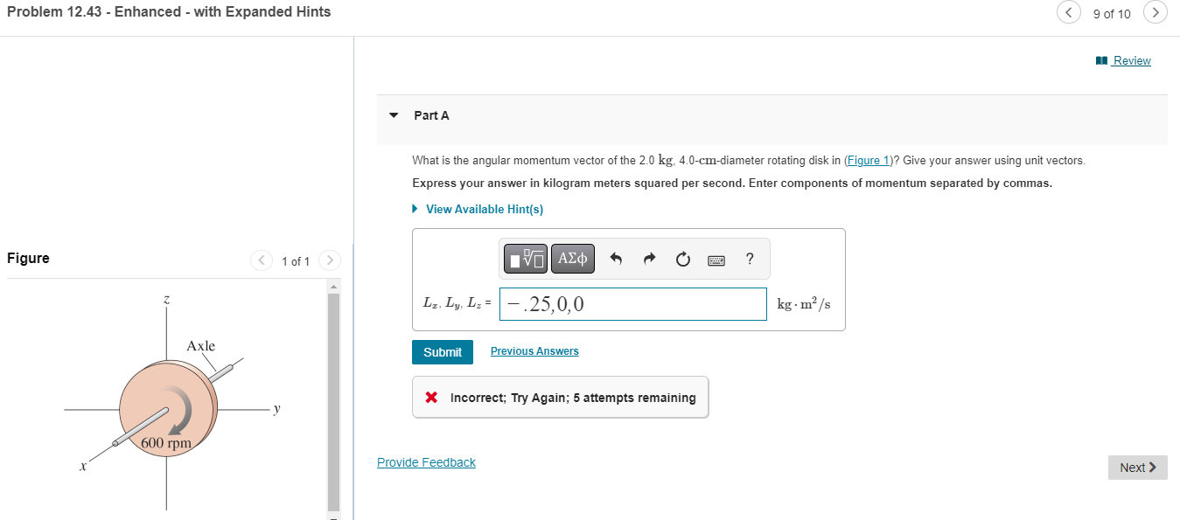Click the Next button
The image size is (1180, 520).
point(1137,467)
